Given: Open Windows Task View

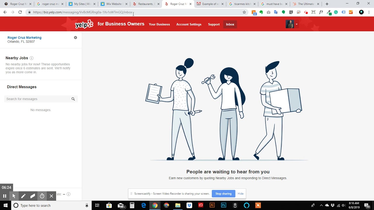Looking at the screenshot, I should coord(97,205).
